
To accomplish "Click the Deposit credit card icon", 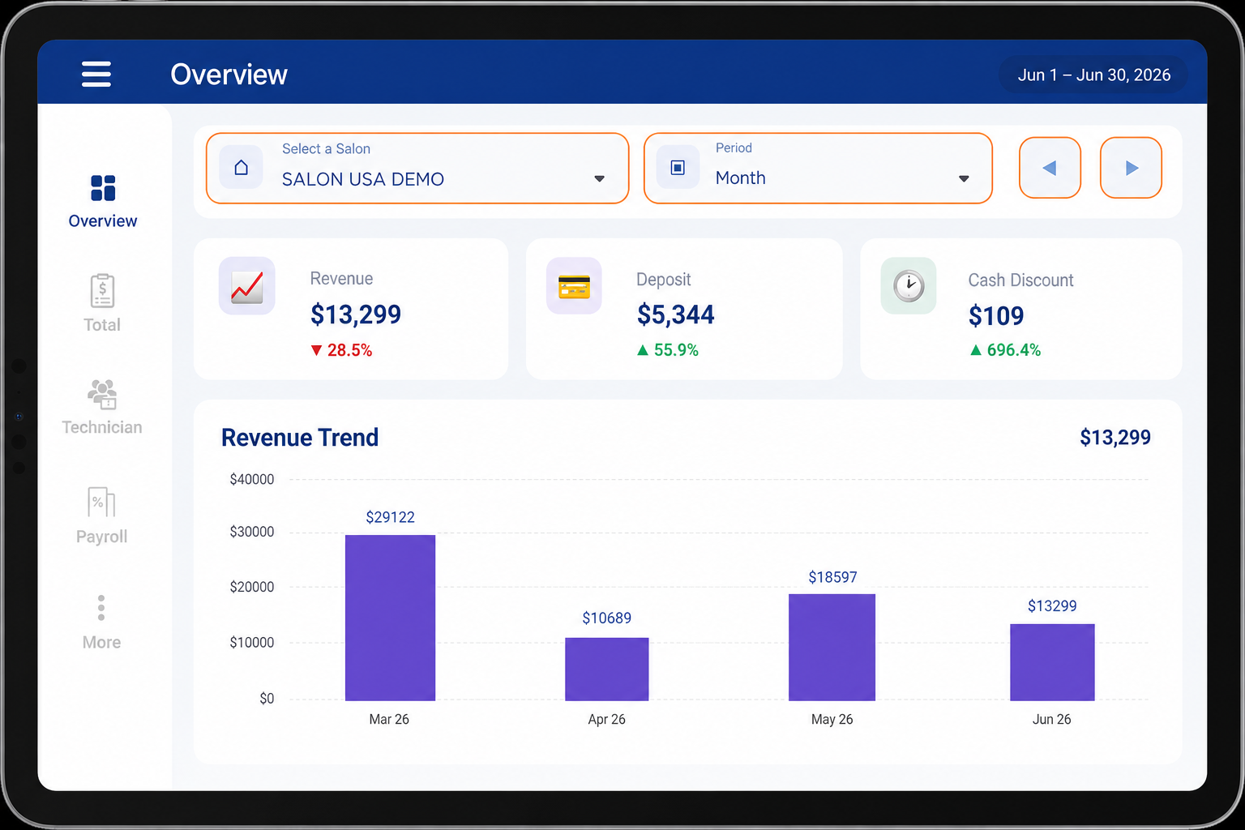I will click(574, 286).
